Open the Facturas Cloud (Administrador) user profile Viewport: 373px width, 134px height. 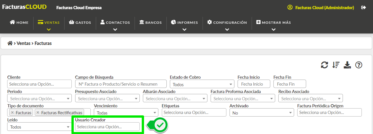tap(321, 7)
